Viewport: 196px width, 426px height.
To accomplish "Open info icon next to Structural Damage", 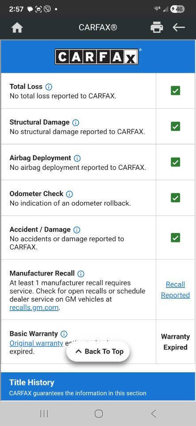I will (76, 122).
